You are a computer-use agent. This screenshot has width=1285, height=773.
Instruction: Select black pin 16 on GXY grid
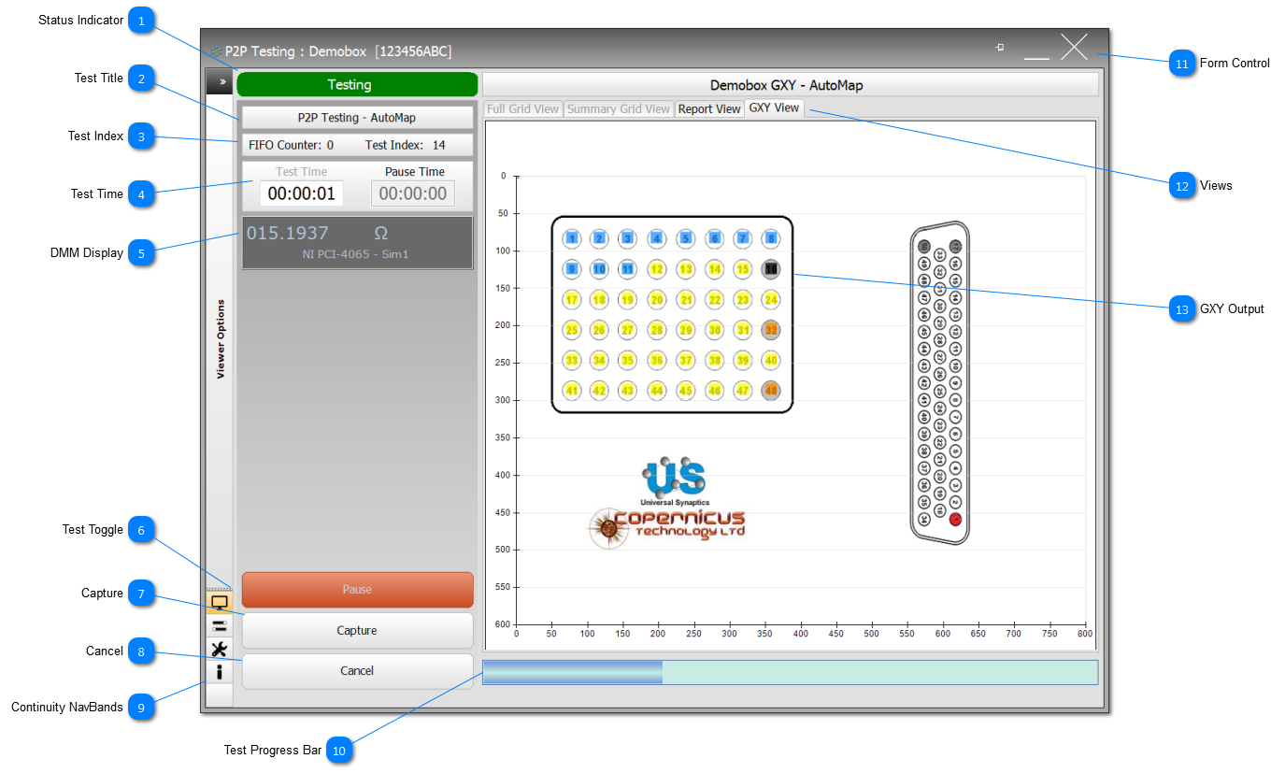tap(771, 269)
